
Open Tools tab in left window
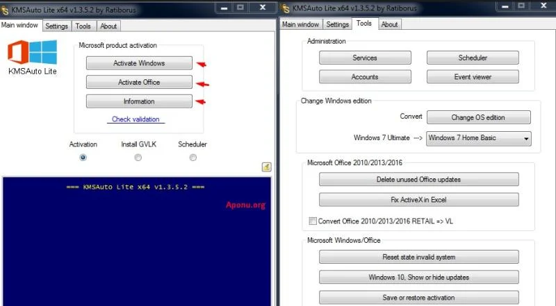click(x=83, y=26)
